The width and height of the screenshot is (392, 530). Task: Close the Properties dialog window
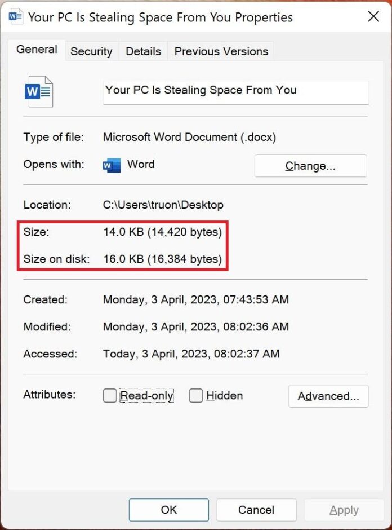pos(373,16)
